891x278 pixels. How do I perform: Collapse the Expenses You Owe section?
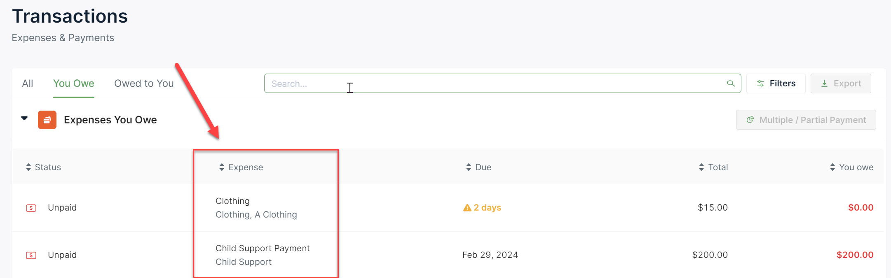[24, 118]
